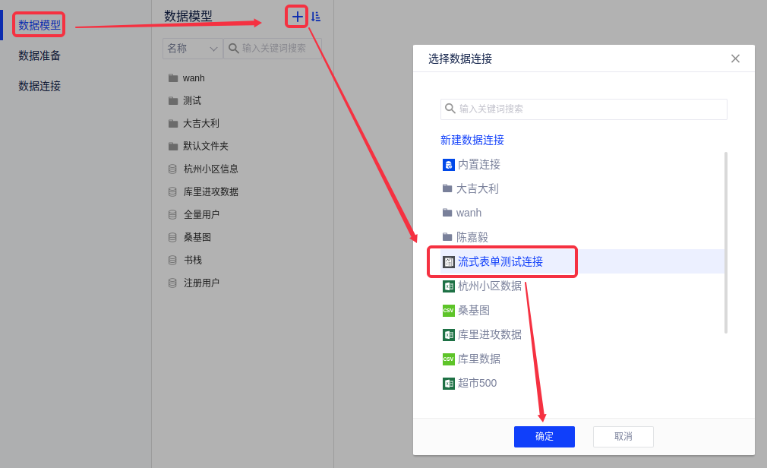Click the sort icon beside the plus
767x468 pixels.
click(x=316, y=17)
